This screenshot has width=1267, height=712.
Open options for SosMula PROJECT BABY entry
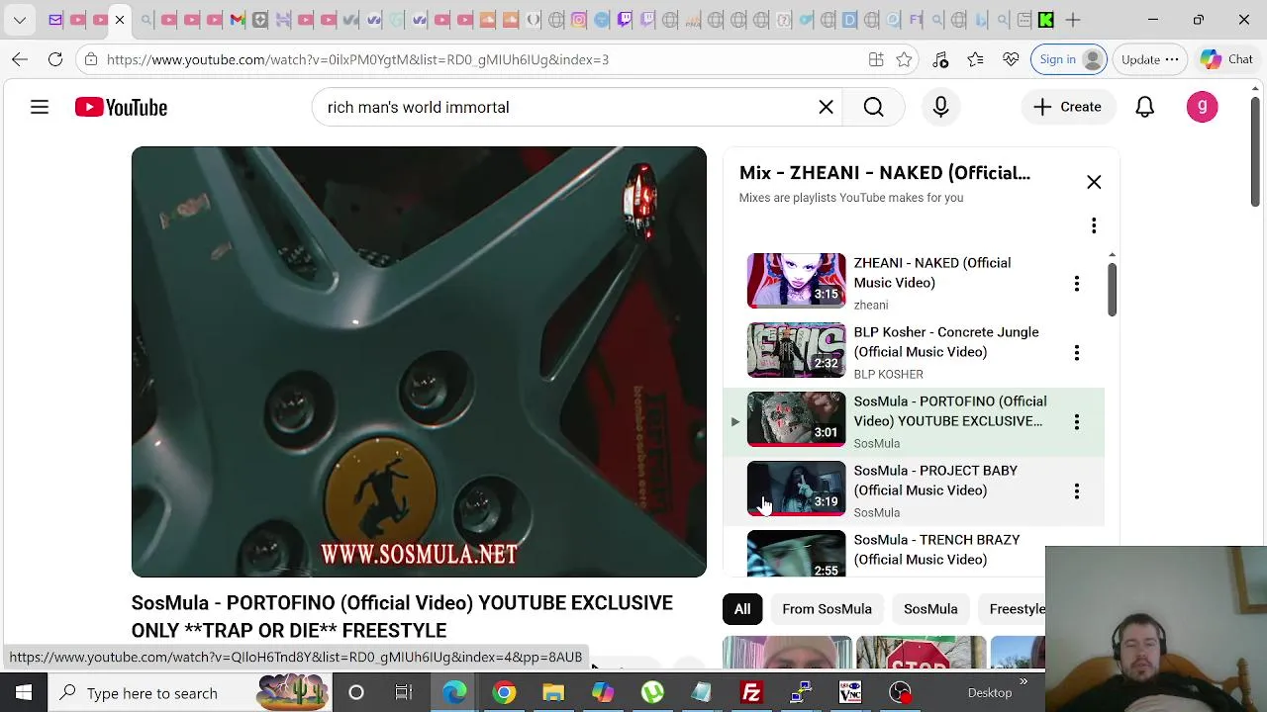[x=1077, y=491]
